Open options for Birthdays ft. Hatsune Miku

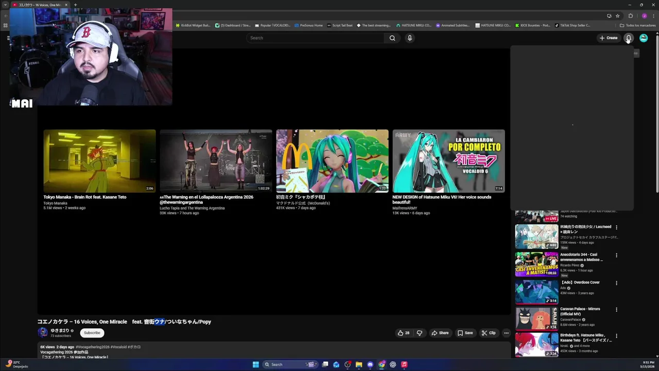[x=616, y=336]
